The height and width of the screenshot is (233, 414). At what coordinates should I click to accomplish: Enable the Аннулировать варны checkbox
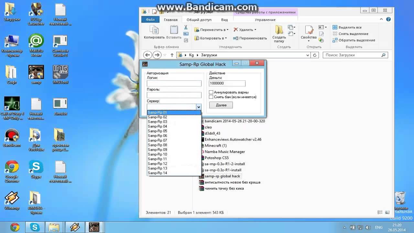pyautogui.click(x=211, y=93)
